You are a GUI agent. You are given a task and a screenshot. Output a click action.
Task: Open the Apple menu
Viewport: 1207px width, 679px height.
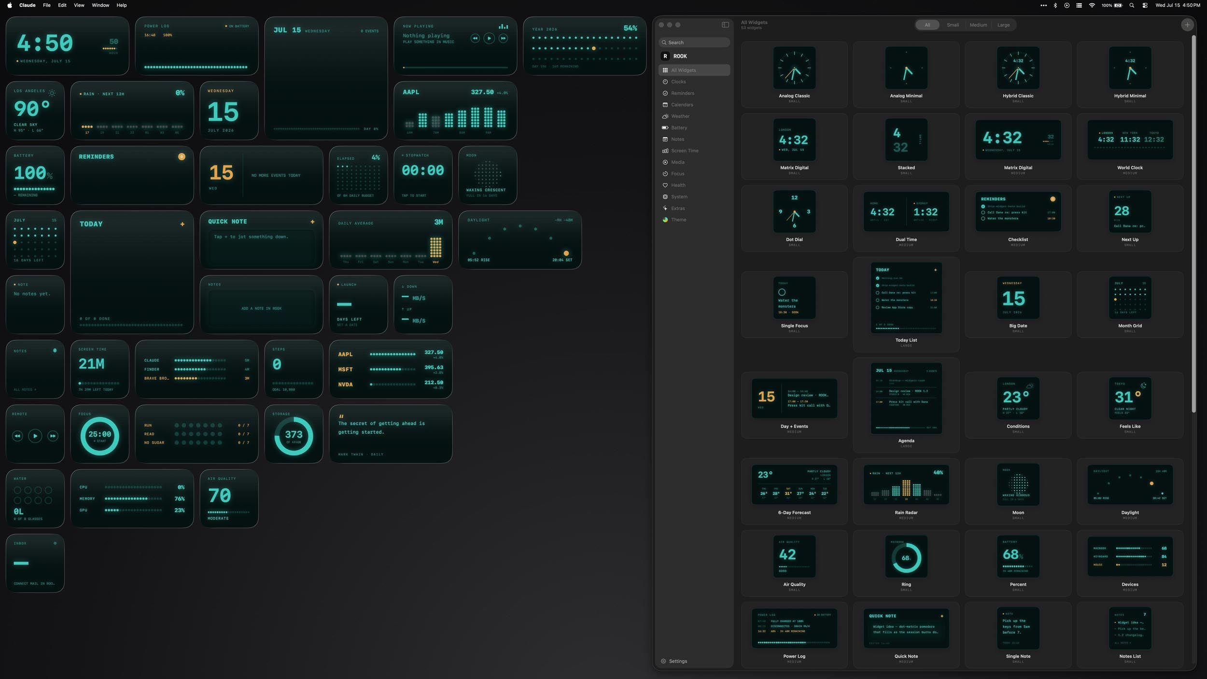(x=10, y=5)
